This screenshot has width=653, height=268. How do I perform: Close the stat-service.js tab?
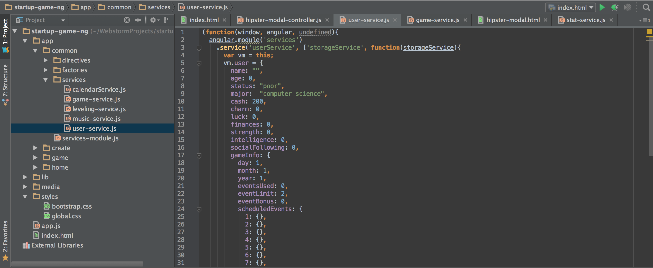coord(611,20)
